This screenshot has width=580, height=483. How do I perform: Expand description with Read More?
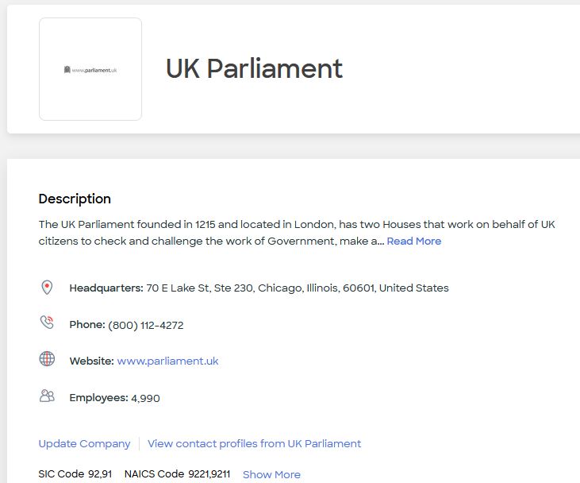(x=413, y=241)
